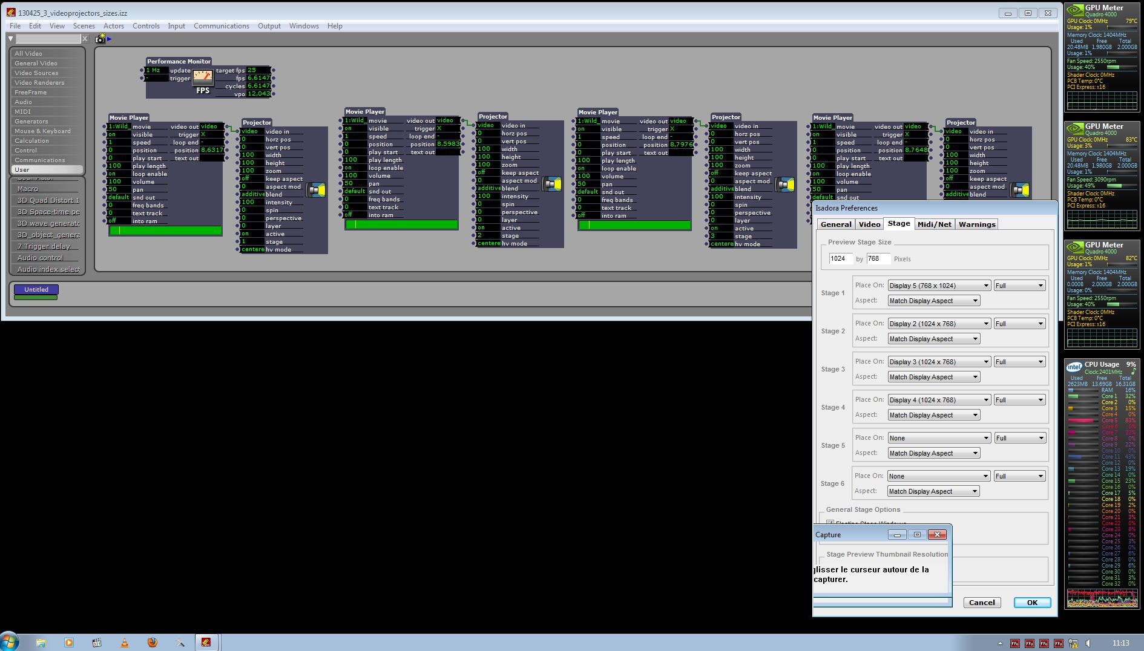The height and width of the screenshot is (651, 1144).
Task: Show hidden system tray icons
Action: pos(1000,643)
